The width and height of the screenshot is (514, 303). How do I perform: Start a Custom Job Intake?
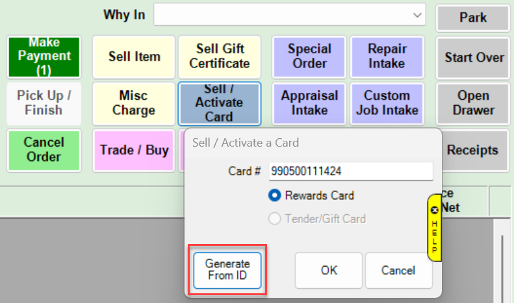[x=387, y=103]
